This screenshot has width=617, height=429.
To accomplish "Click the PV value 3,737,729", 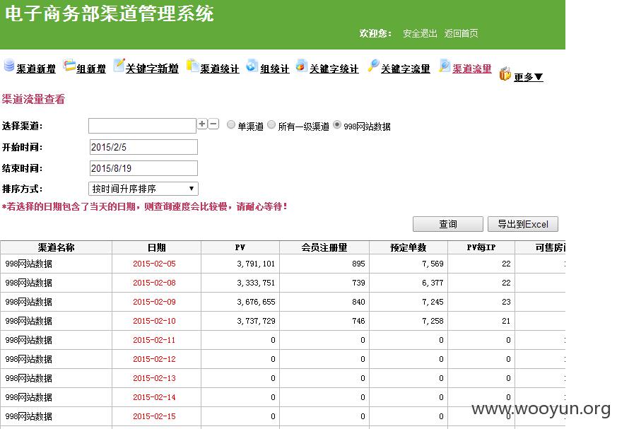I will click(x=256, y=321).
